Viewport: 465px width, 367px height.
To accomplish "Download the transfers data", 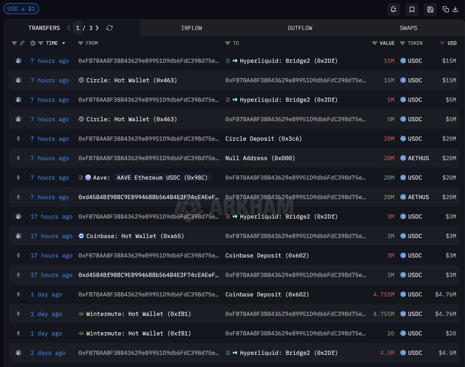I will point(456,9).
